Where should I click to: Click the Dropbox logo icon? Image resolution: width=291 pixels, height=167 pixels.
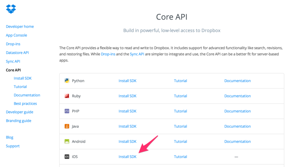tap(11, 9)
